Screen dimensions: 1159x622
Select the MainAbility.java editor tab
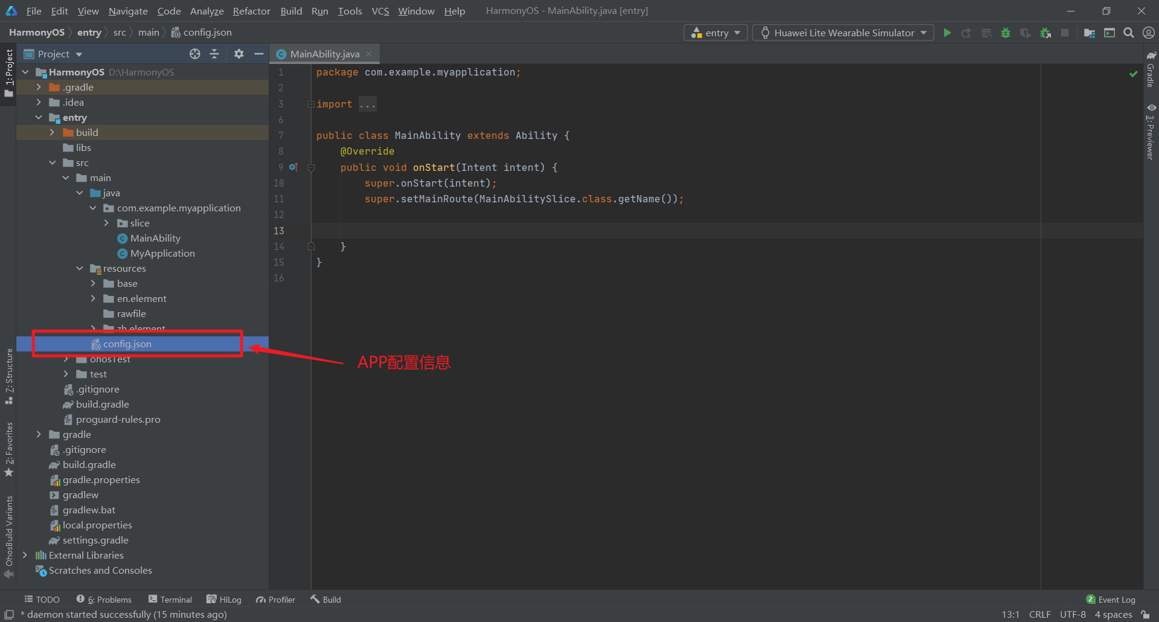point(324,54)
